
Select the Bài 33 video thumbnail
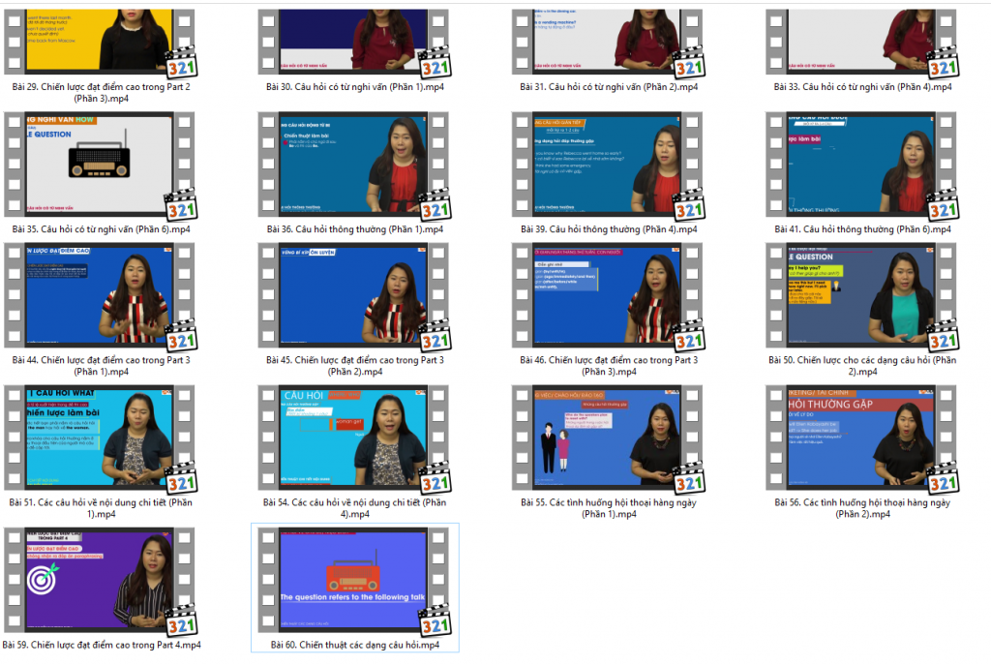[861, 39]
